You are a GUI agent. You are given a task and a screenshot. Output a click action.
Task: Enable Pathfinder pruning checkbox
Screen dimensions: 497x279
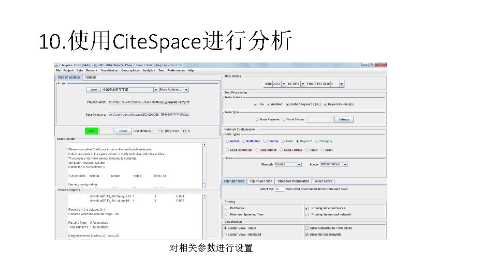point(225,208)
